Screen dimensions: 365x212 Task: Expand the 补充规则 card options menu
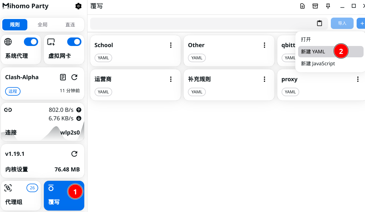(264, 79)
